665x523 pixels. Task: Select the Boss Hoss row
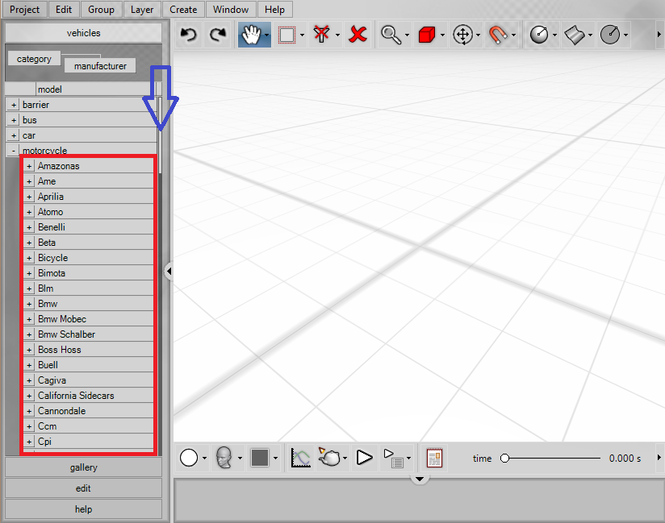89,350
